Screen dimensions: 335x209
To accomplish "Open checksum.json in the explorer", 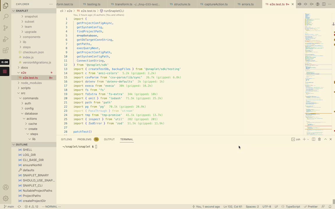I will (34, 52).
